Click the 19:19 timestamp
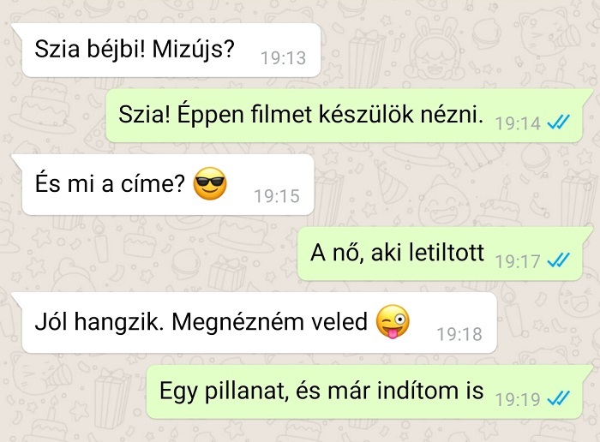 [x=518, y=399]
